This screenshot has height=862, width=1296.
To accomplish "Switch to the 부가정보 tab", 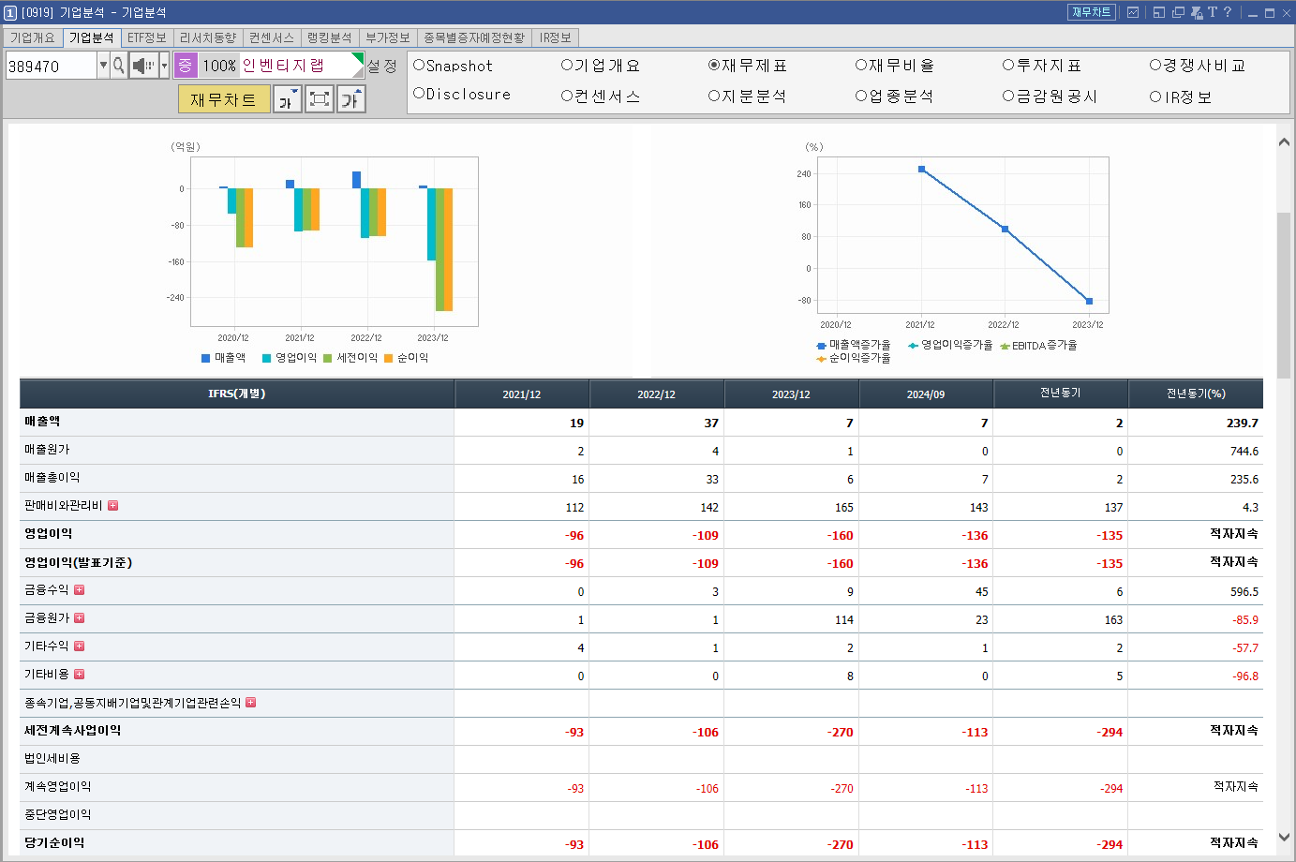I will [388, 37].
